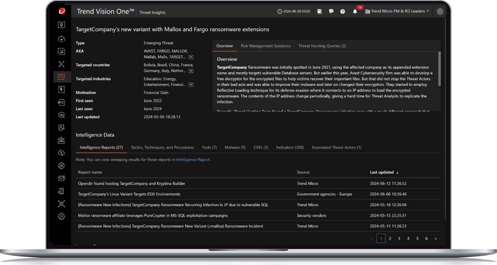Open the Notifications bell with 16 alerts

click(x=355, y=11)
